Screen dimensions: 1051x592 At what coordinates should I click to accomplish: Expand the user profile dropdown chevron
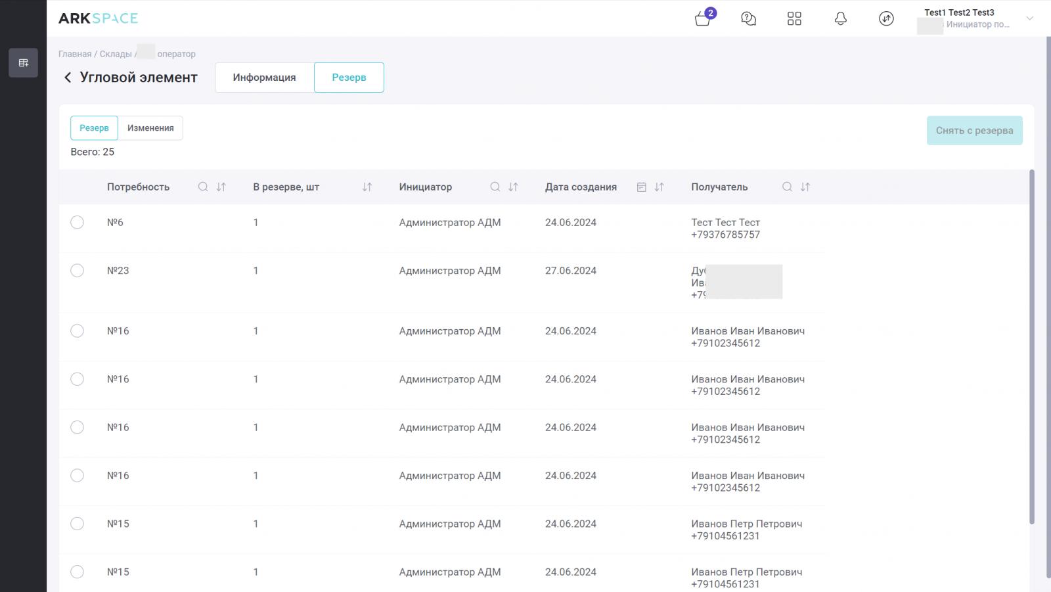click(x=1029, y=18)
